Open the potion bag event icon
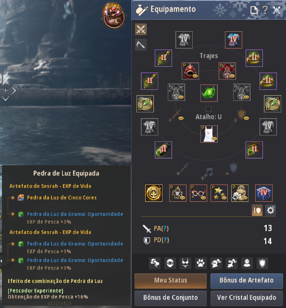Image resolution: width=286 pixels, height=308 pixels. 114,16
